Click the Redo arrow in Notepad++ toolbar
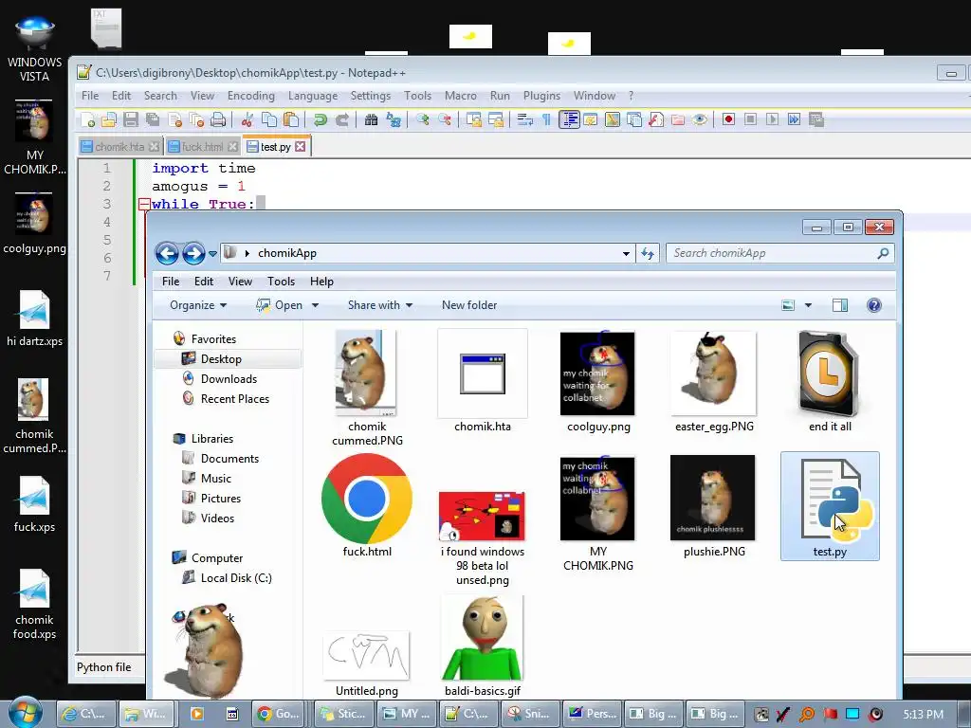This screenshot has height=728, width=971. 341,119
